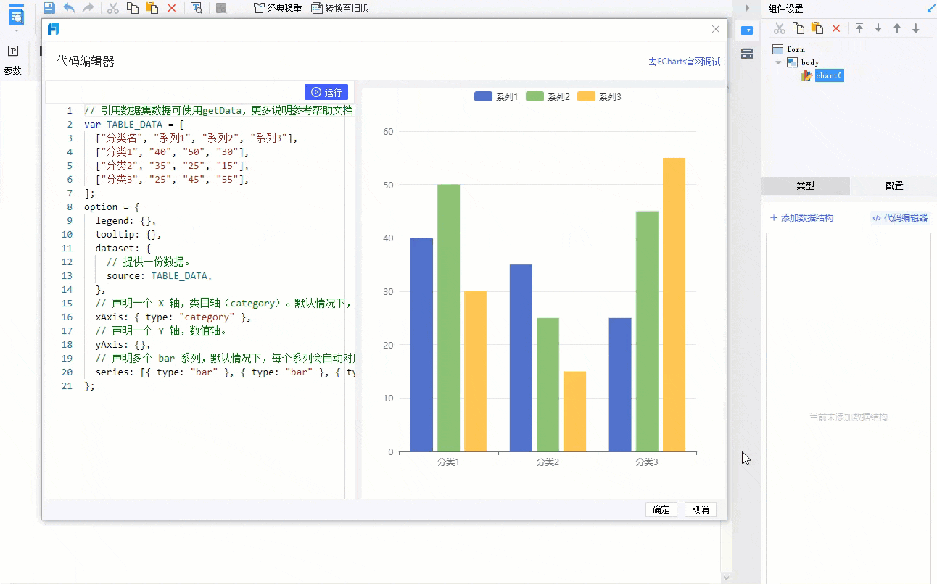Viewport: 937px width, 584px height.
Task: Select chart0 in the component tree
Action: 822,75
